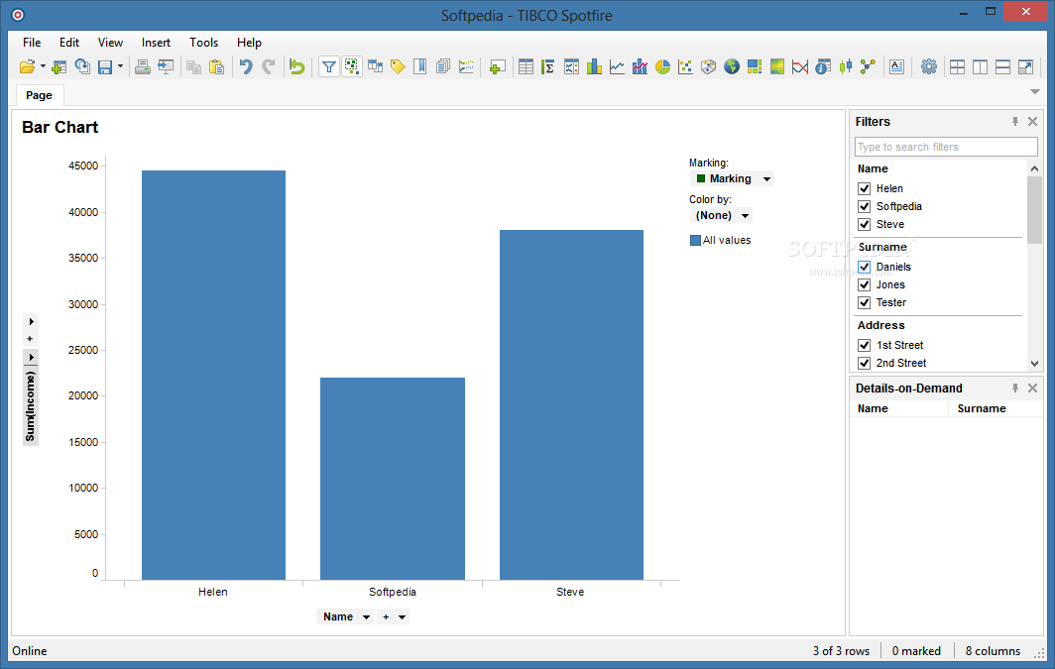
Task: Uncheck the Tester surname filter
Action: [x=865, y=302]
